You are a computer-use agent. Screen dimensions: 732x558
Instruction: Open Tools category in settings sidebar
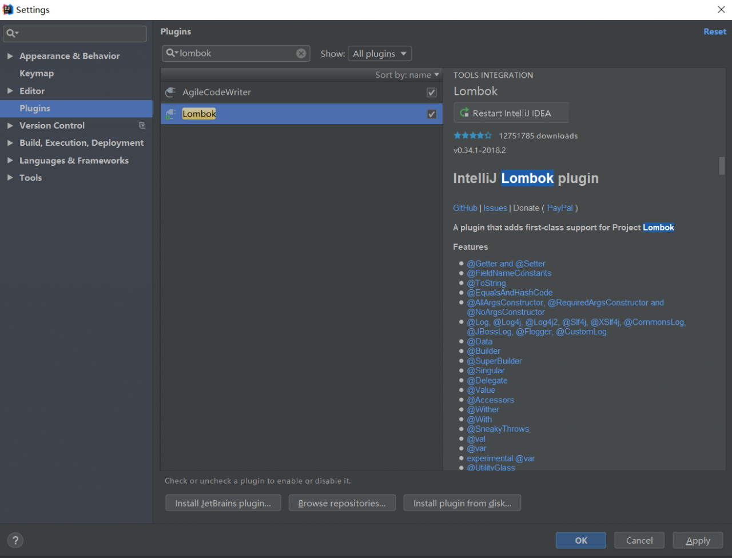[30, 178]
